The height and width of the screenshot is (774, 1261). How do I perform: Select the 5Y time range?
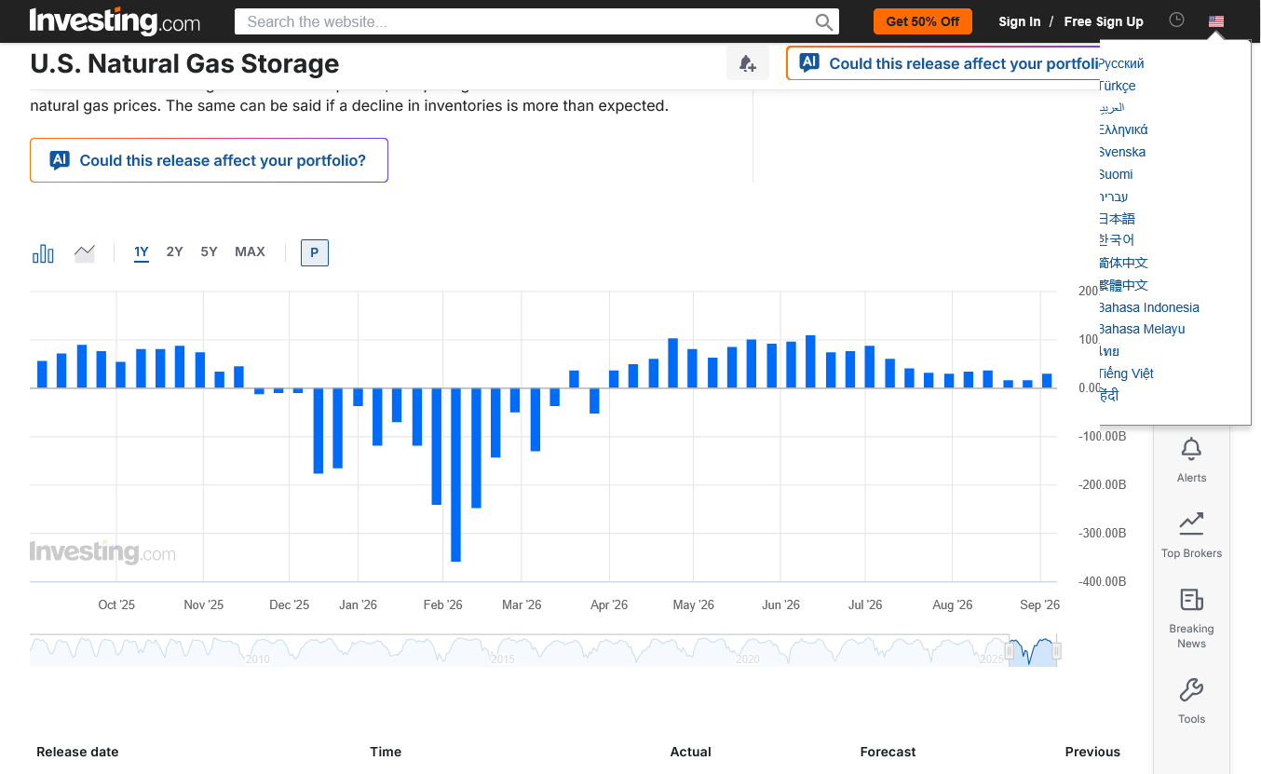[x=209, y=251]
